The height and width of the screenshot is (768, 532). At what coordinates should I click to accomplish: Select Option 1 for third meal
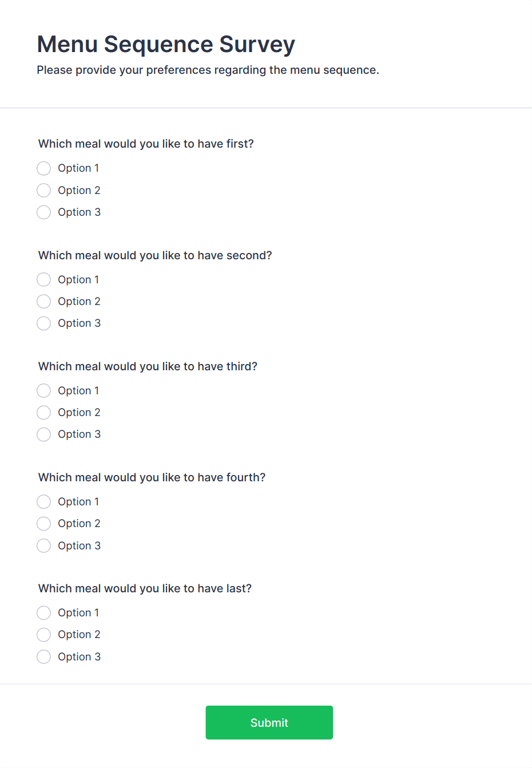pyautogui.click(x=44, y=390)
